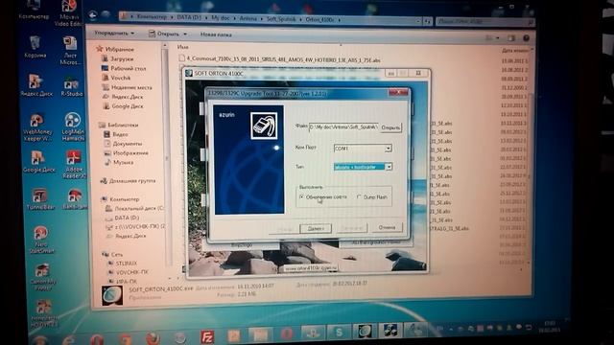Click Soft_Sputnik in address bar breadcrumb
Viewport: 614px width, 345px height.
pos(281,19)
